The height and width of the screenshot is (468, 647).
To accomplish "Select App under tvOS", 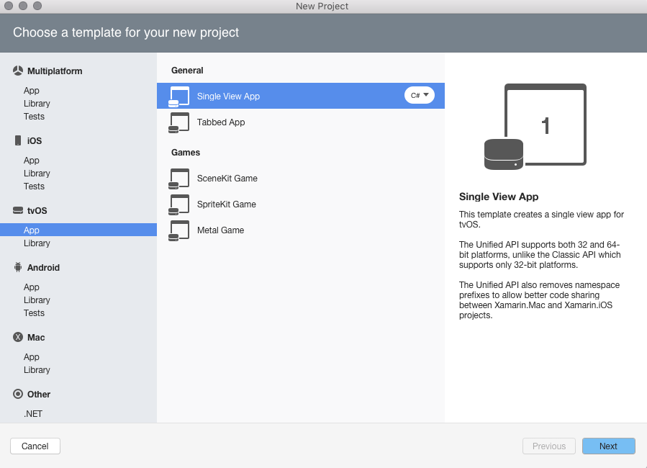I will [x=31, y=230].
